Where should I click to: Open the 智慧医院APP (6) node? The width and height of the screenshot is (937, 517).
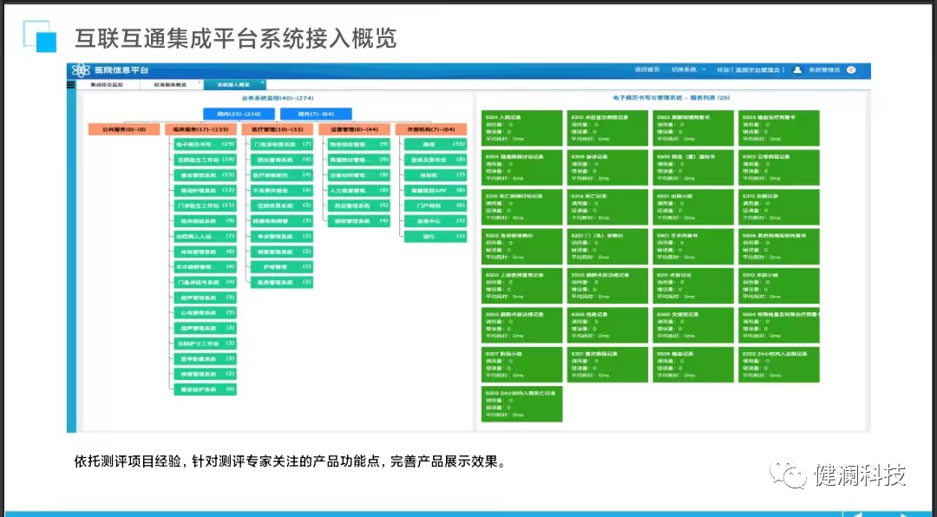(436, 190)
